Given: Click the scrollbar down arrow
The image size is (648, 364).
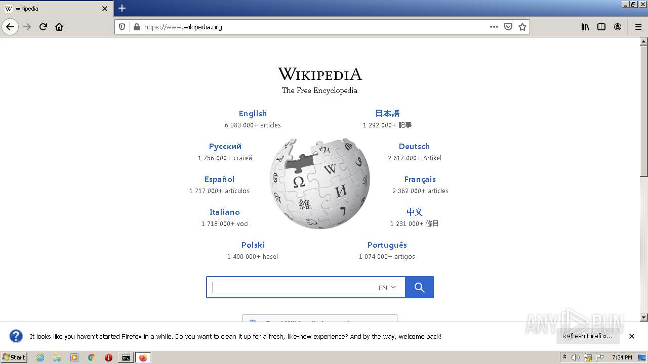Looking at the screenshot, I should [x=644, y=317].
